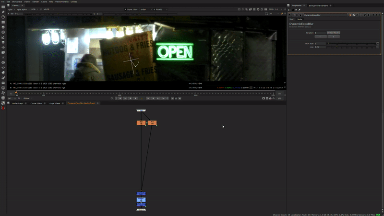
Task: Switch to the Background Renders tab
Action: coord(318,5)
